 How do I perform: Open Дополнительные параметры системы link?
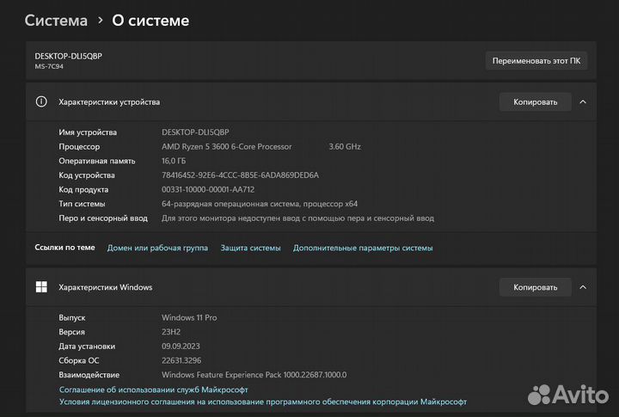pos(363,248)
